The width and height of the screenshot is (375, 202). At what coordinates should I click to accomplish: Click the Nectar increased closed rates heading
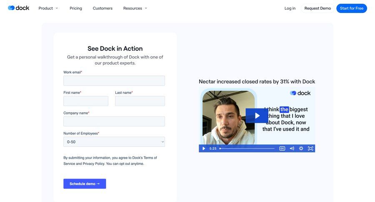click(x=257, y=81)
